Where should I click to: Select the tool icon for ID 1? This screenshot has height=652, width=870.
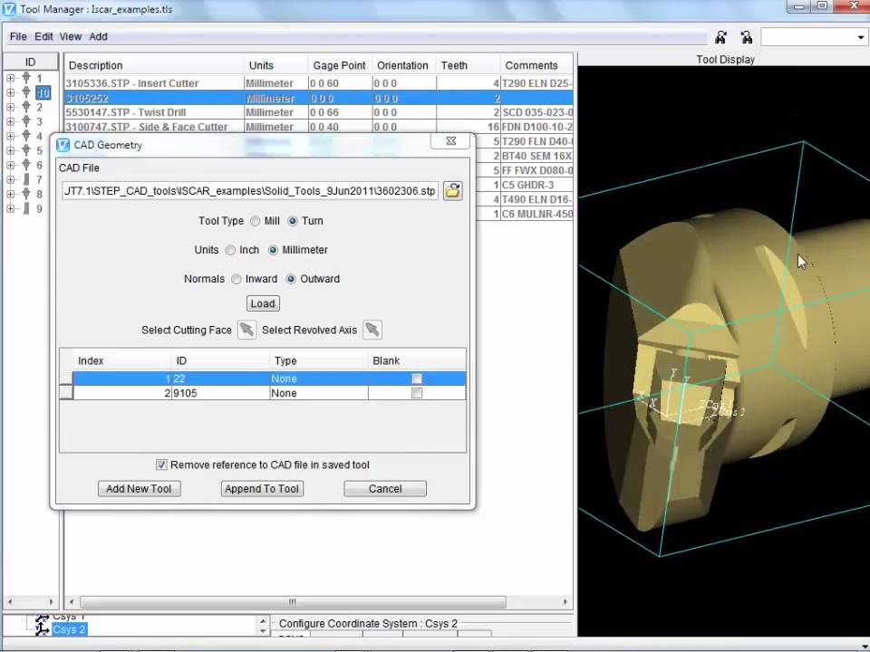(26, 78)
